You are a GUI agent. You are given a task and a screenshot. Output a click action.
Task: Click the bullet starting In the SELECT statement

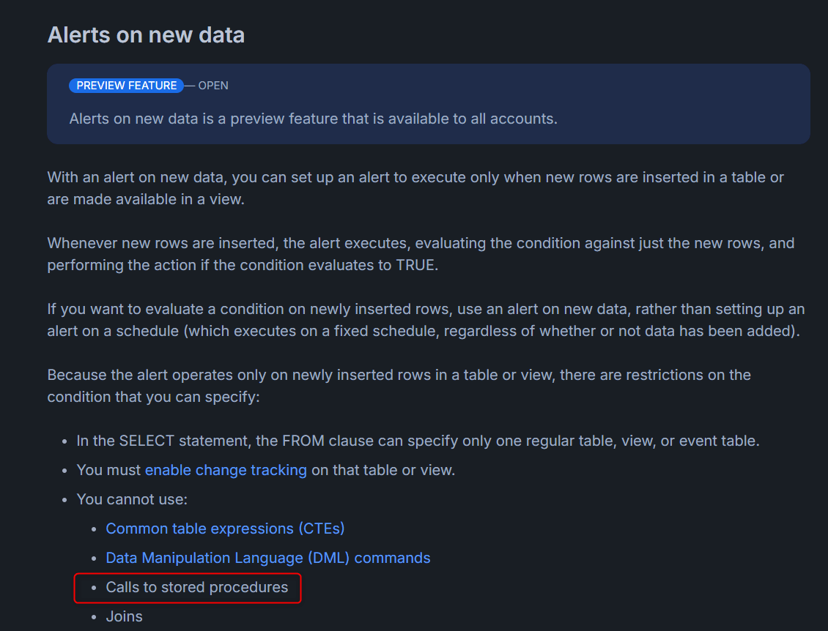(418, 441)
